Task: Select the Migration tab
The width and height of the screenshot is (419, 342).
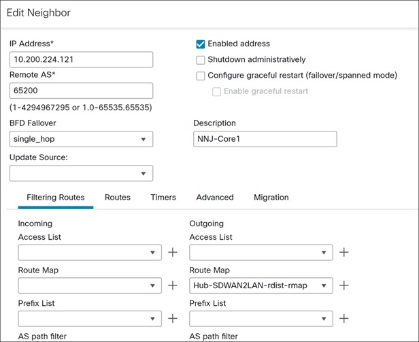Action: tap(271, 198)
